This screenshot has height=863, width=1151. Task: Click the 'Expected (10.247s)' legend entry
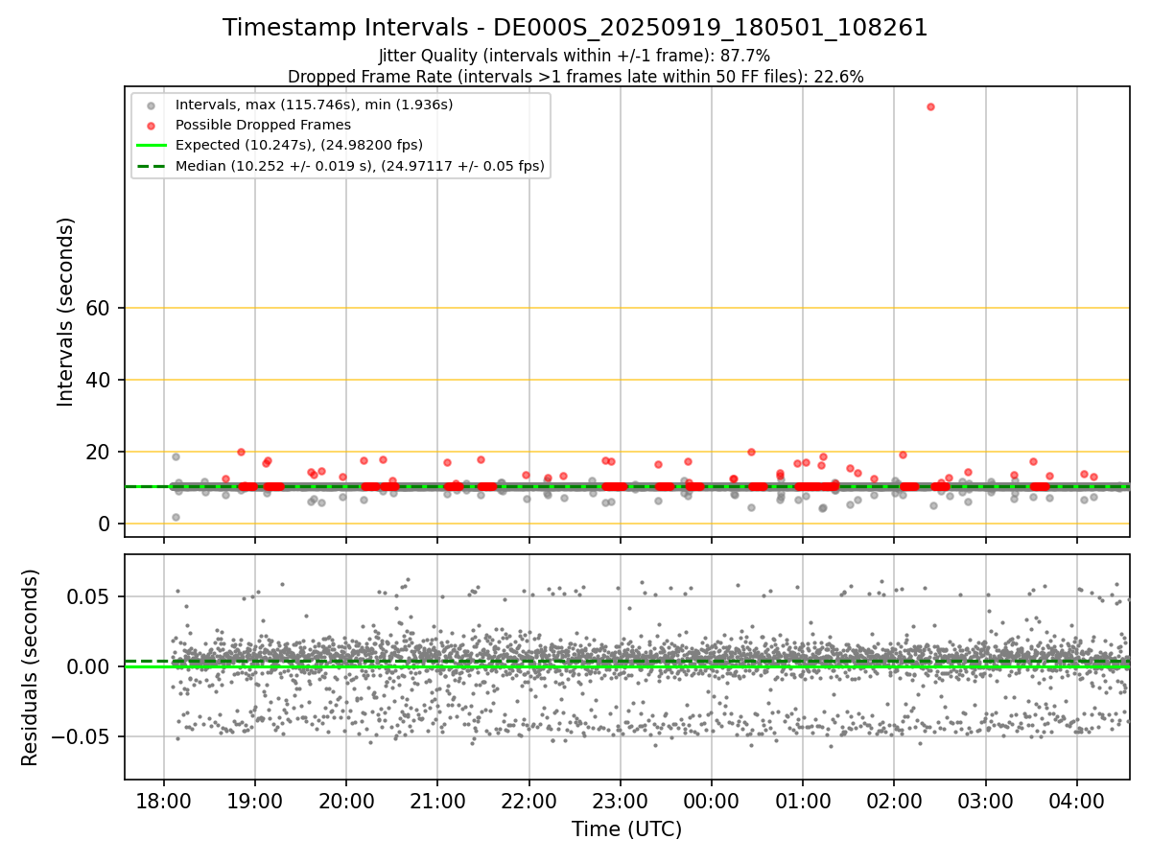(298, 145)
